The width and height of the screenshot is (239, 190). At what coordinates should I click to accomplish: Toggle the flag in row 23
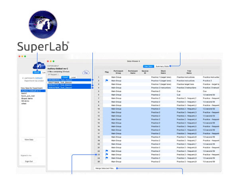click(x=106, y=155)
